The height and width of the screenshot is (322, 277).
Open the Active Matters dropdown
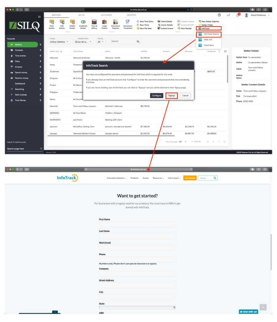pos(59,41)
